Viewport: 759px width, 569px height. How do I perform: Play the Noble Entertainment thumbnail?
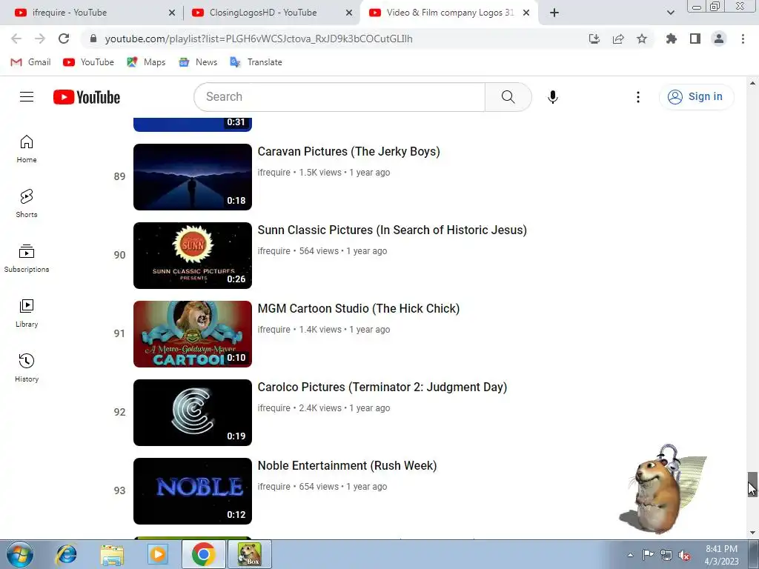click(x=193, y=491)
